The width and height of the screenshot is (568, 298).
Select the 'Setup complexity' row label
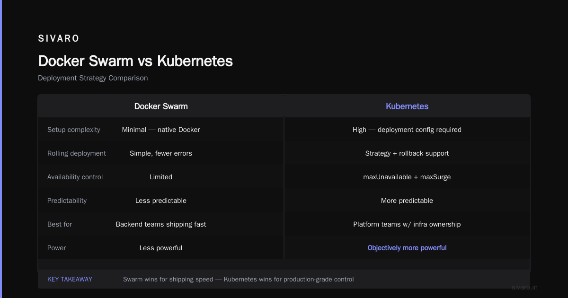point(74,130)
